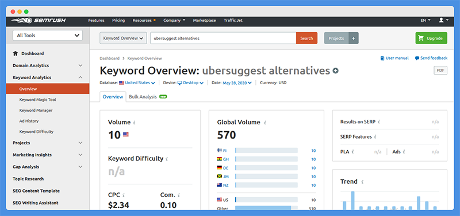Change the date May 28, 2020 dropdown
Image resolution: width=460 pixels, height=216 pixels.
(237, 83)
